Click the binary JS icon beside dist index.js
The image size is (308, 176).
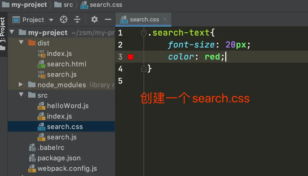[42, 54]
